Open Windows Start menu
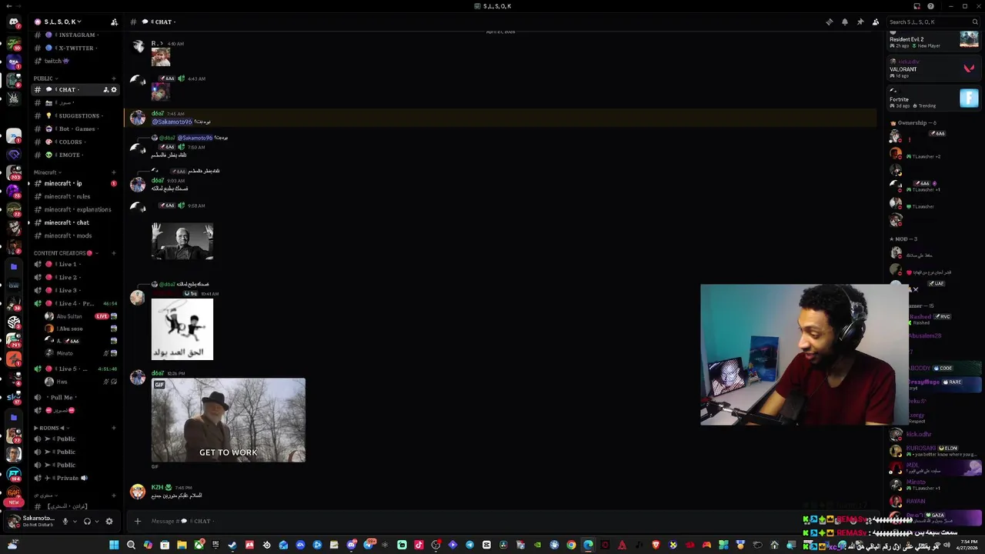Image resolution: width=985 pixels, height=554 pixels. coord(114,546)
